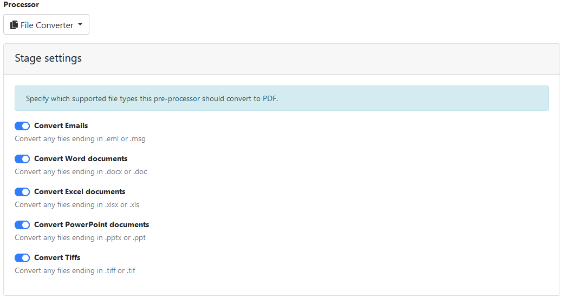This screenshot has width=565, height=299.
Task: Click the file icon in the File Converter button
Action: [x=14, y=25]
